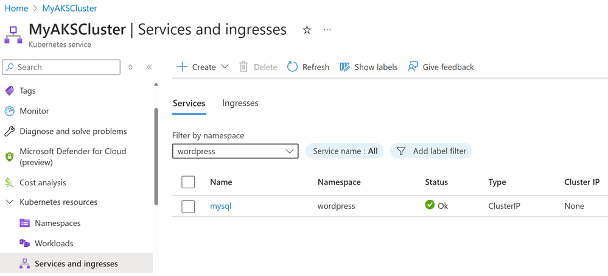Viewport: 608px width, 276px height.
Task: Click the Microsoft Defender shield icon
Action: (9, 157)
